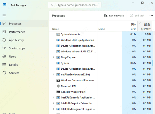This screenshot has height=114, width=155.
Task: Click the Startup apps gauge icon
Action: [x=4, y=48]
